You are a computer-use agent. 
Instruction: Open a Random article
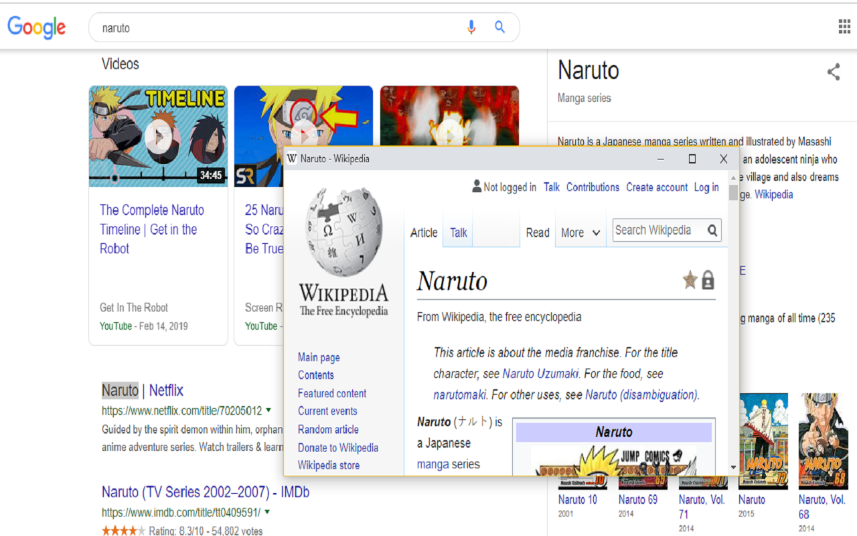(328, 429)
